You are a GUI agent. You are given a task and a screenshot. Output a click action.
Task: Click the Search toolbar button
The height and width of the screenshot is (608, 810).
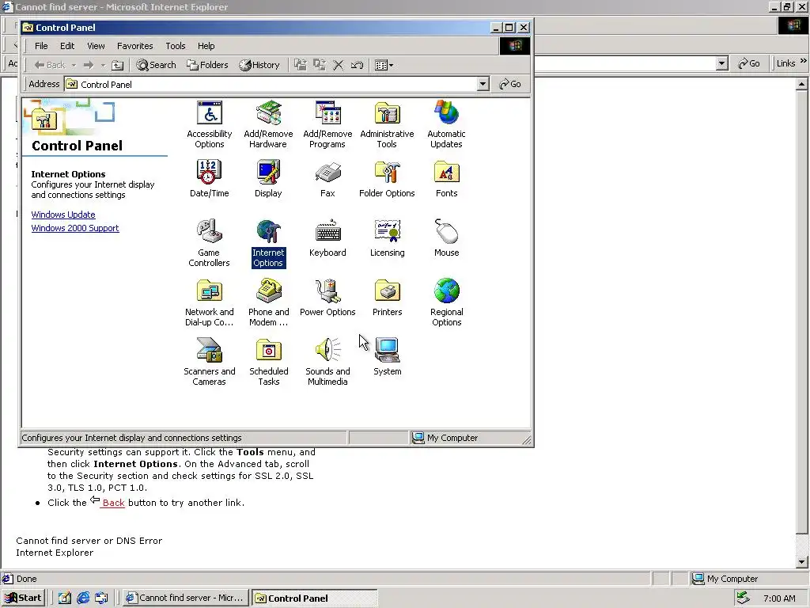coord(156,65)
